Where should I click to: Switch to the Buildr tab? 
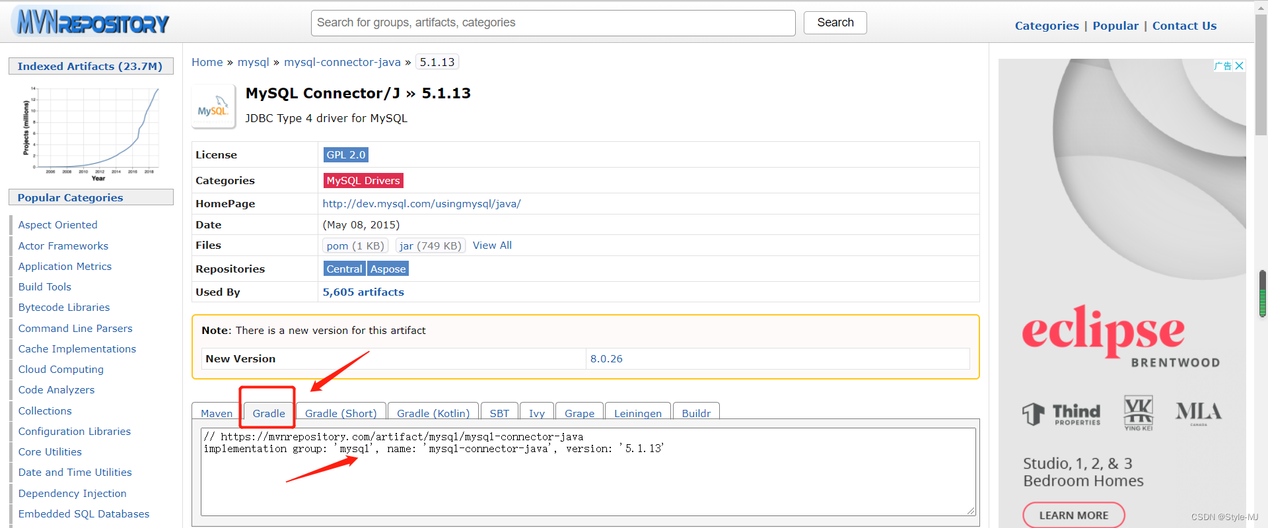click(x=696, y=412)
